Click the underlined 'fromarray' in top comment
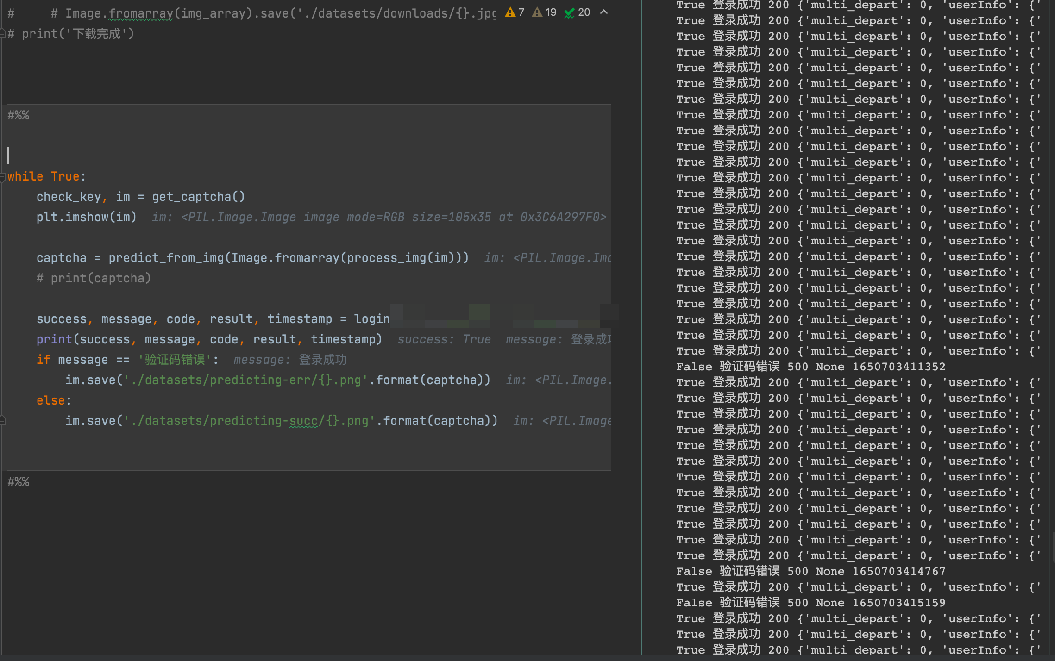The width and height of the screenshot is (1055, 661). 140,13
